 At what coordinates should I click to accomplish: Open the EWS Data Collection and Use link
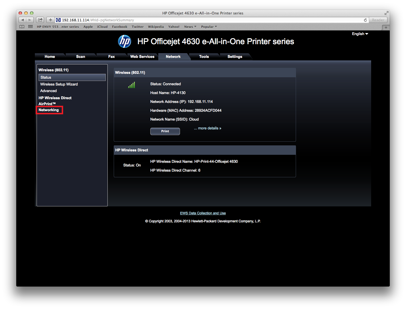click(x=203, y=213)
